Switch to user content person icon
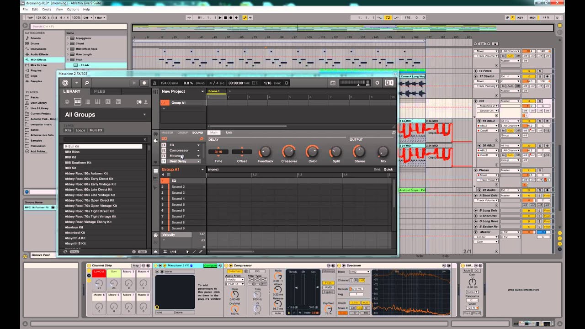This screenshot has height=329, width=585. (x=146, y=102)
